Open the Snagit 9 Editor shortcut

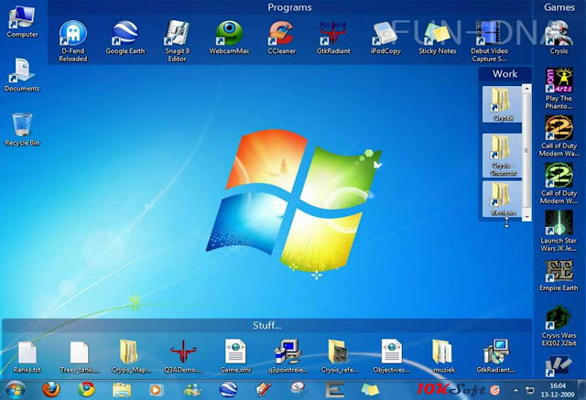(x=177, y=40)
